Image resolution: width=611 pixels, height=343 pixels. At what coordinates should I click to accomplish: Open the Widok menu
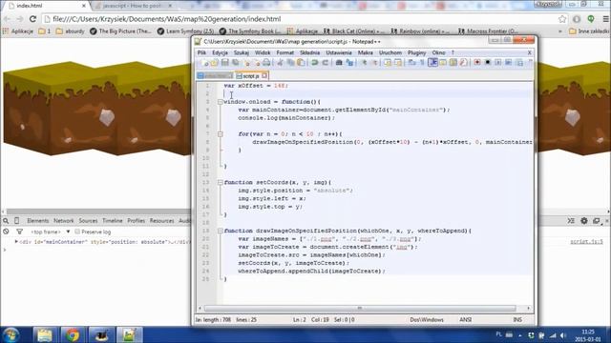[x=263, y=52]
